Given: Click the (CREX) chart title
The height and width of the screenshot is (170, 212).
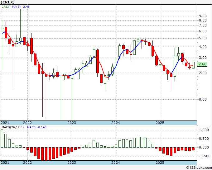Looking at the screenshot, I should pos(7,2).
